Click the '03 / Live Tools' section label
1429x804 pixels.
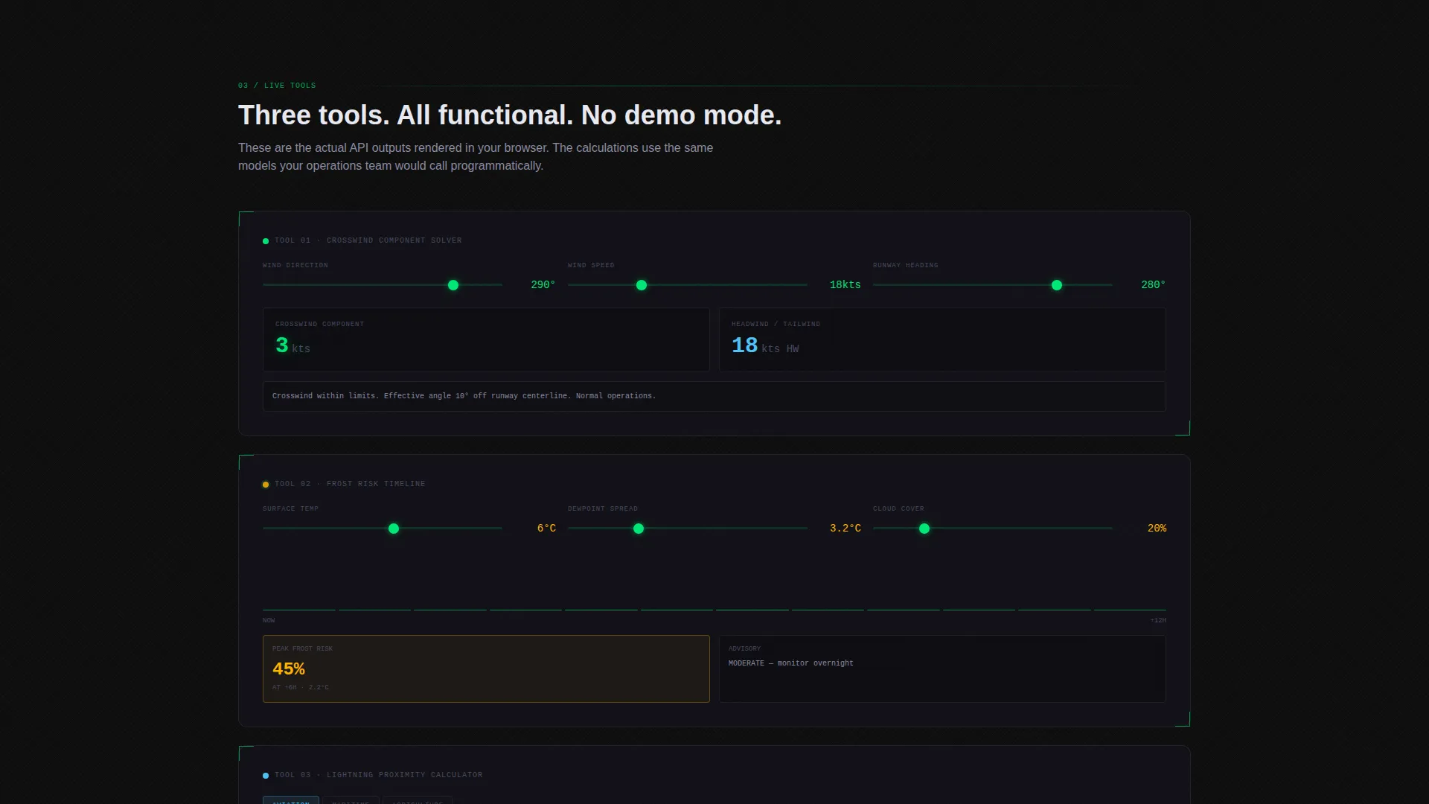[277, 86]
